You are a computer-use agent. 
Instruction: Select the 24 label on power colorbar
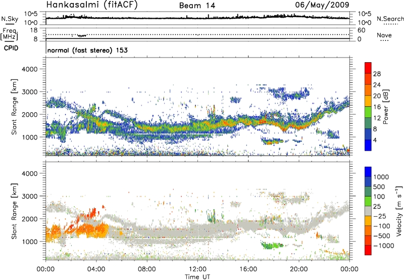377,85
